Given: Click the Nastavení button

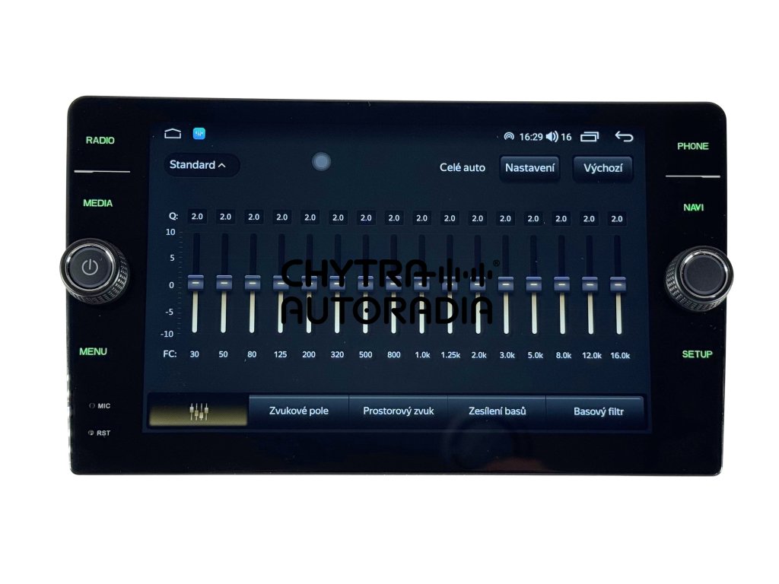Looking at the screenshot, I should (x=529, y=168).
